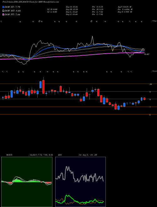Click the 'Day O: 15.84' value

[x=72, y=7]
